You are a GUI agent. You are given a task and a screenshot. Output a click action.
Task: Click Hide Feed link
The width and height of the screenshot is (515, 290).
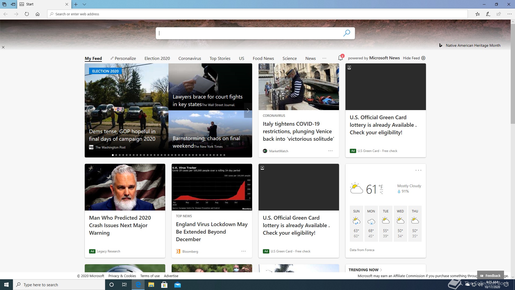pos(411,58)
